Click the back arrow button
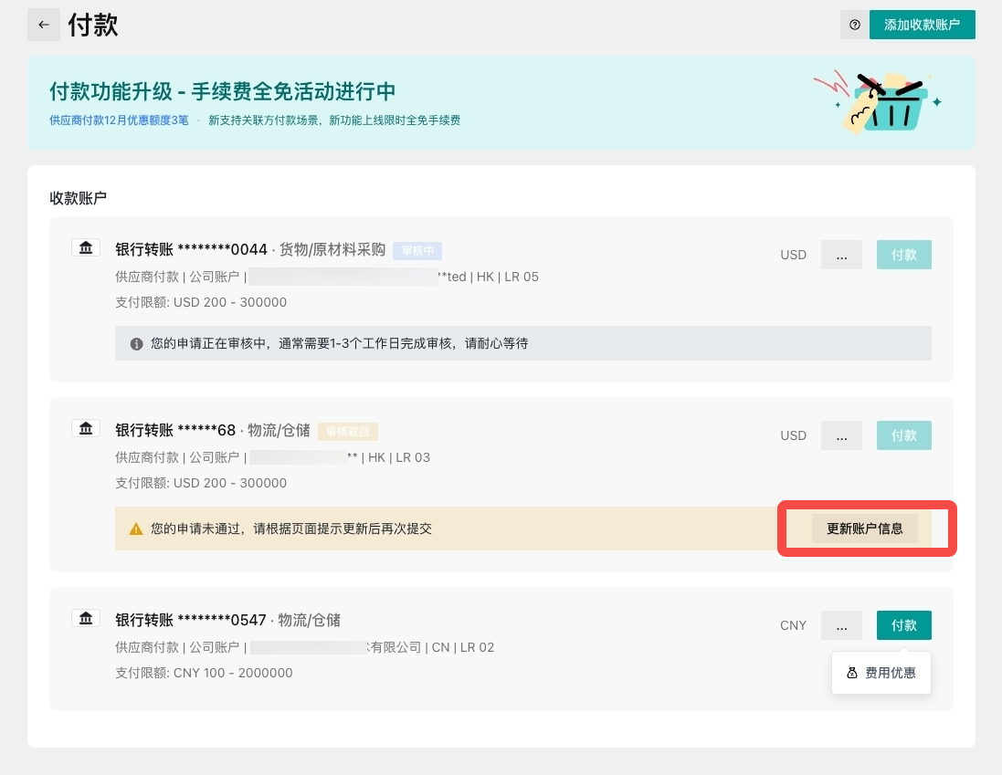 click(43, 25)
